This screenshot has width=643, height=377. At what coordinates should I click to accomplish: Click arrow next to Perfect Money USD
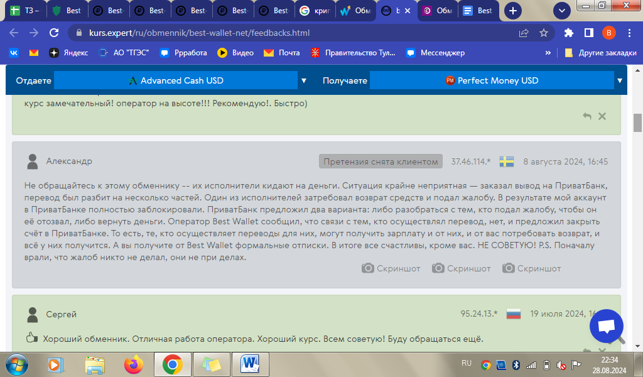[x=620, y=81]
